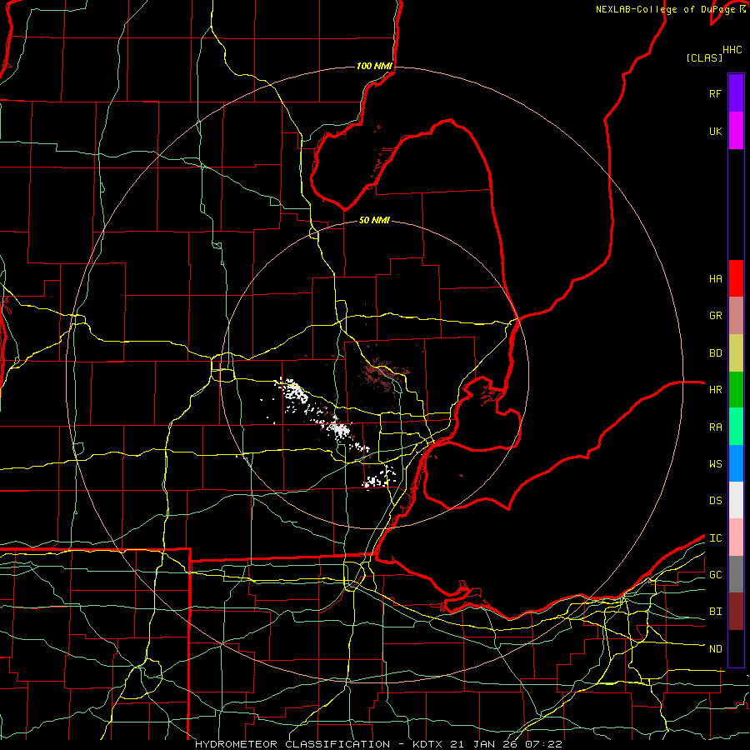Click the ND black legend swatch
Viewport: 750px width, 750px height.
(736, 648)
